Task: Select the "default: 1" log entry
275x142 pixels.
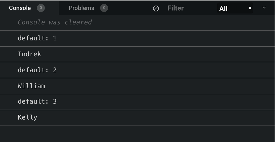Action: tap(37, 38)
